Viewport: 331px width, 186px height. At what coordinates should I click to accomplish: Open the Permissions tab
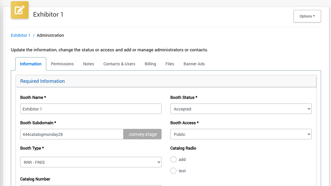point(62,64)
